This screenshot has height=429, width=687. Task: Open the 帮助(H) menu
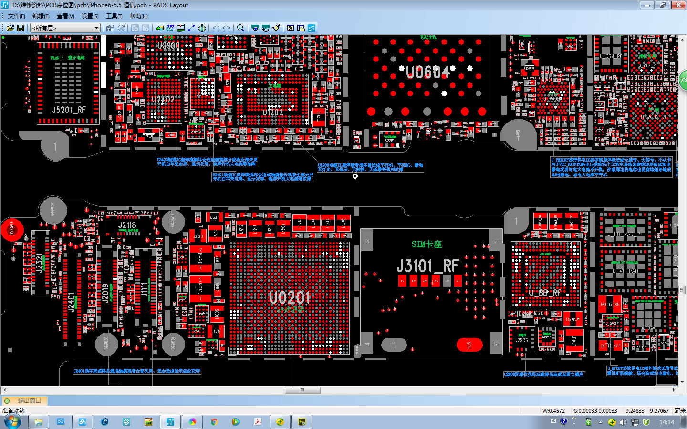pos(138,16)
